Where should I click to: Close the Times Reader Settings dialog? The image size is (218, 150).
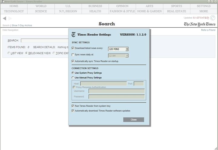point(134,120)
